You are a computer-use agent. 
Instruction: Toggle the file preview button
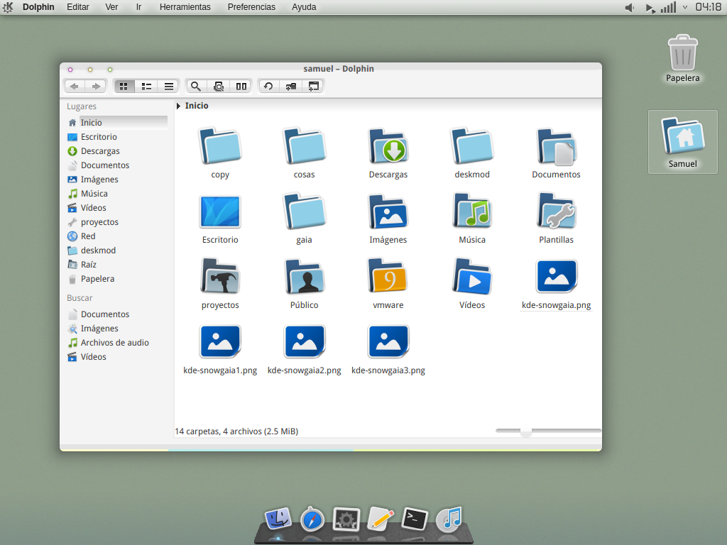click(x=219, y=86)
